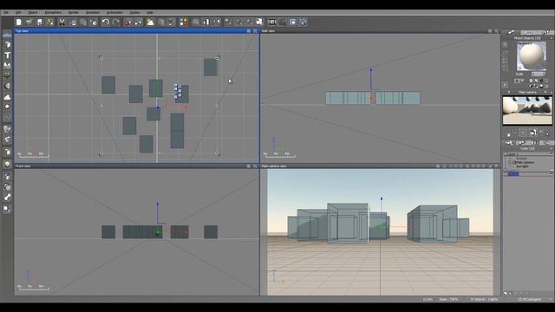Click the New scene icon in toolbar

(x=19, y=23)
